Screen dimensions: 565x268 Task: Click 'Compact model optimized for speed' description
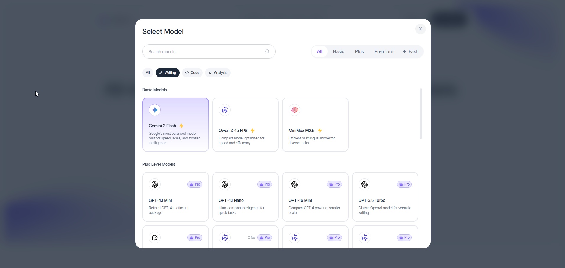[241, 141]
